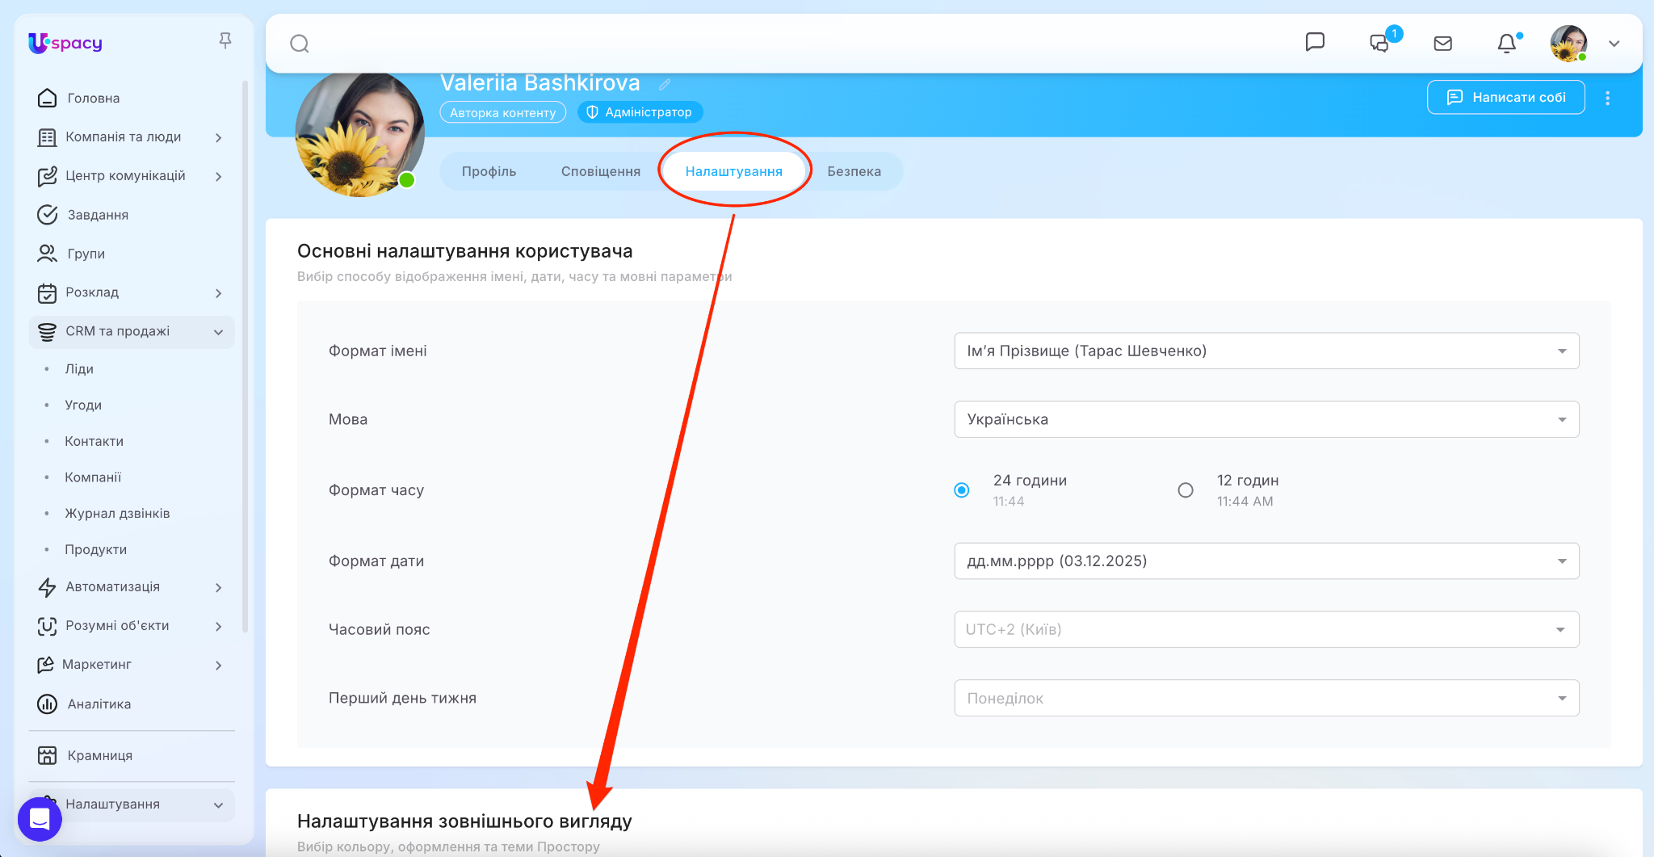The height and width of the screenshot is (857, 1654).
Task: Open Угоди in the sidebar
Action: click(83, 405)
